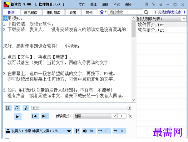Jump to previous with the skip-back button

point(35,116)
